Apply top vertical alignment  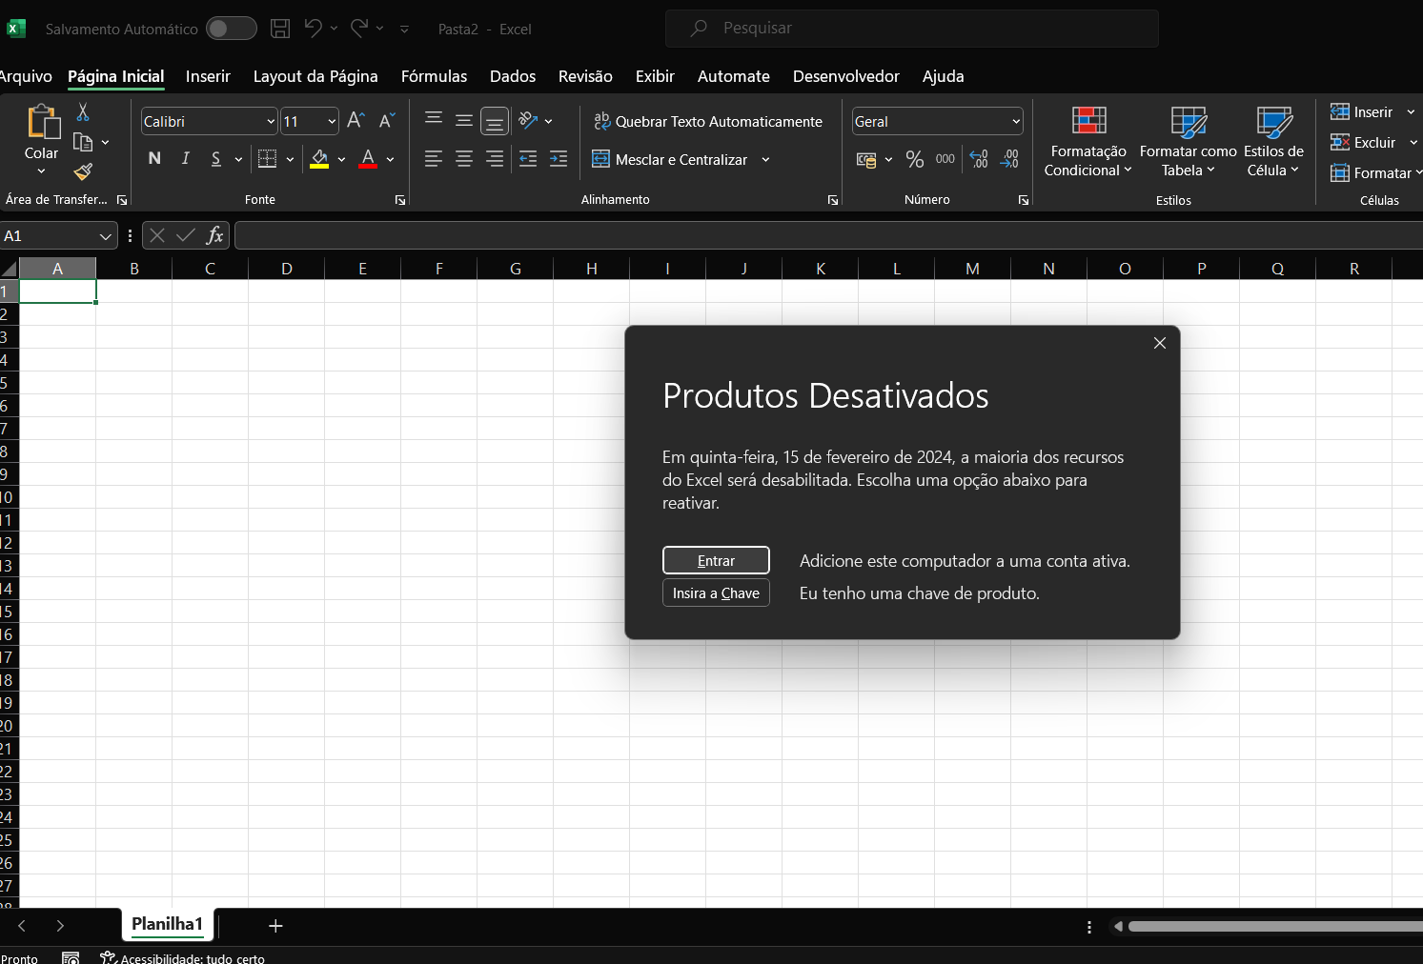pos(434,120)
